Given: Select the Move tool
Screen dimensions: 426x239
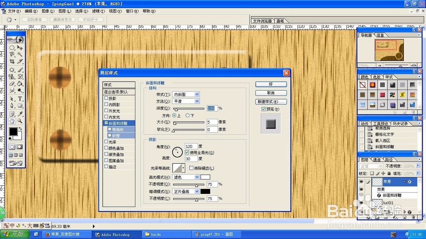Looking at the screenshot, I should point(20,48).
